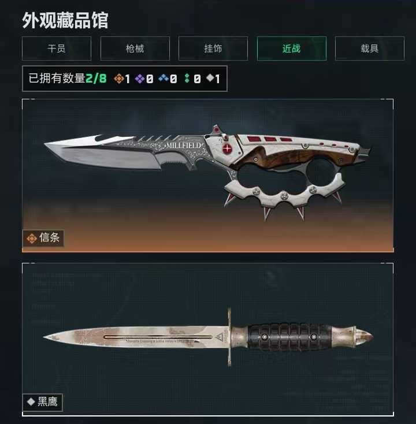Click the green rarity dots icon

pyautogui.click(x=187, y=79)
